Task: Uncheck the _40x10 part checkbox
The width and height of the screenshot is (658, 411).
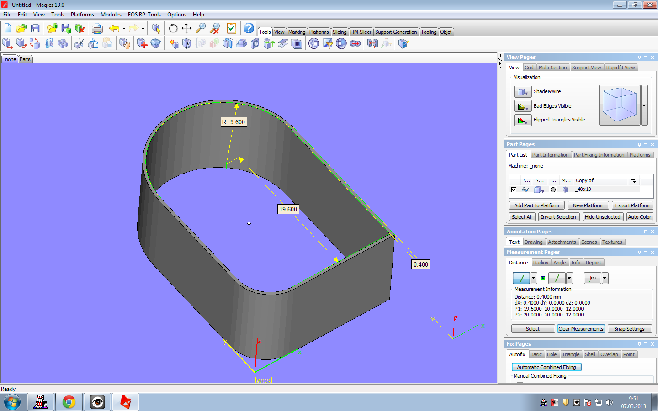Action: 514,190
